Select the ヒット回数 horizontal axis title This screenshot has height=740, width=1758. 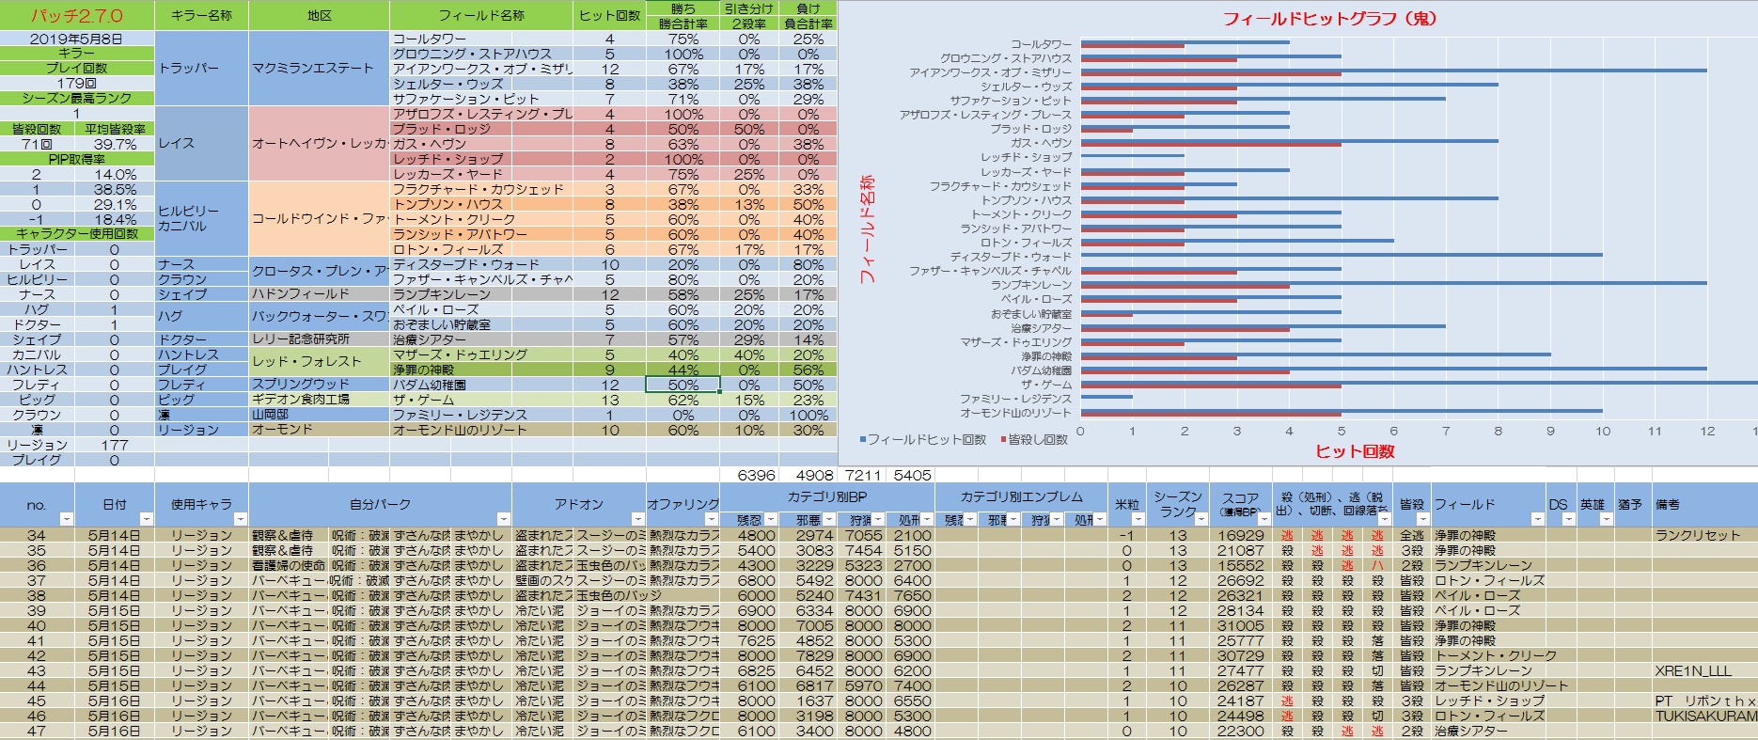(x=1354, y=451)
